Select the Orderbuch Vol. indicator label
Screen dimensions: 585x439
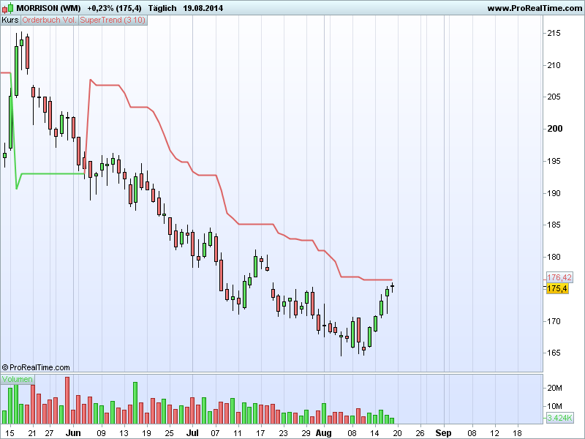point(49,20)
